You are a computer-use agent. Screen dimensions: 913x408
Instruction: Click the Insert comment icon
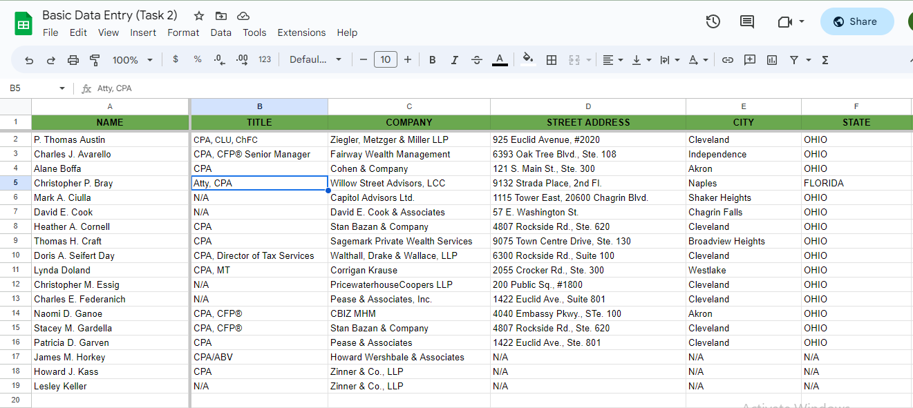750,60
